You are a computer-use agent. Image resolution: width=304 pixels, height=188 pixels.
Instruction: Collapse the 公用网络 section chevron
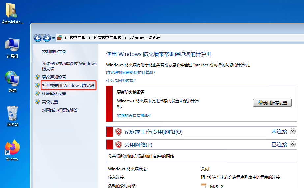click(293, 145)
